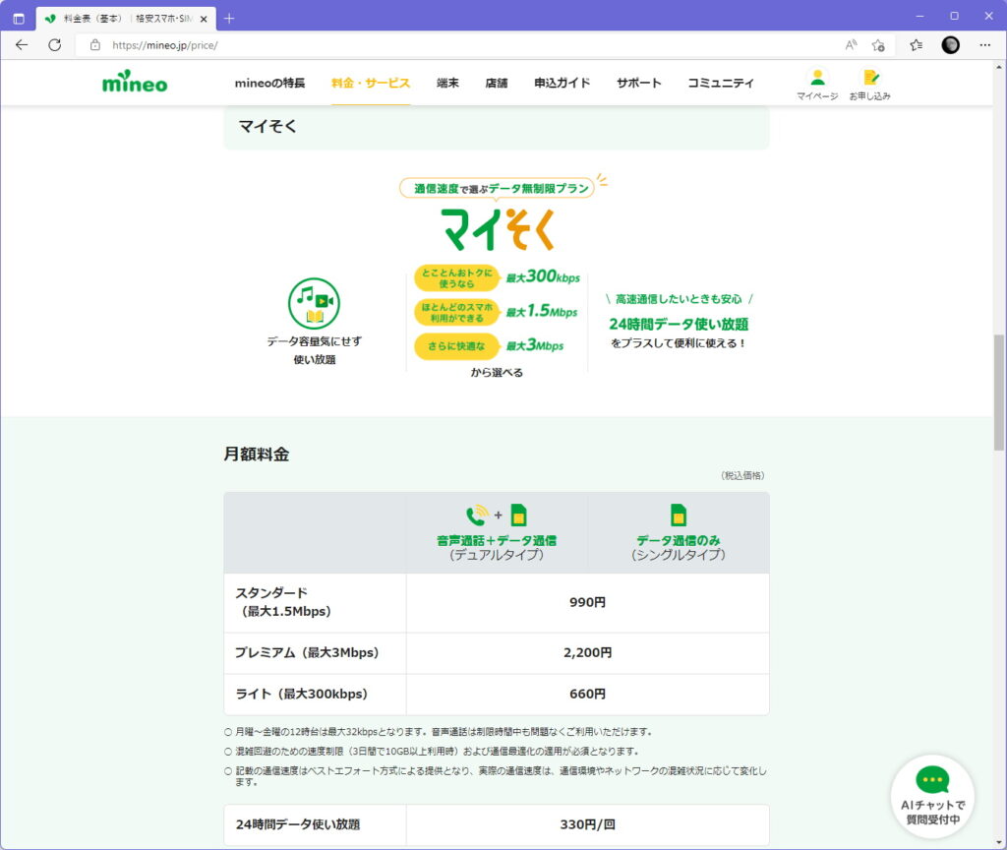Go back to the previous page
Image resolution: width=1007 pixels, height=850 pixels.
(x=22, y=45)
